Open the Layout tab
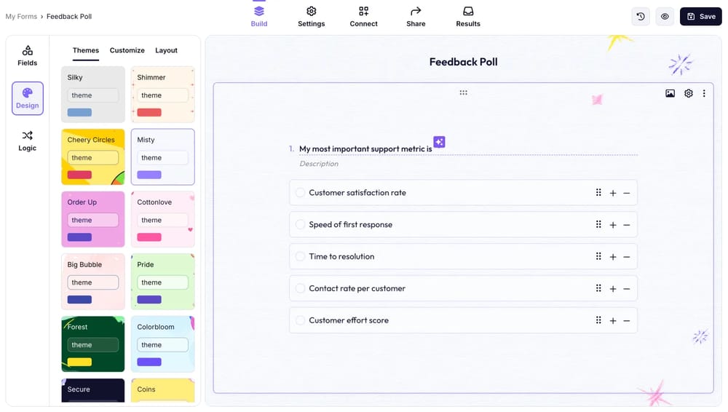 point(166,50)
